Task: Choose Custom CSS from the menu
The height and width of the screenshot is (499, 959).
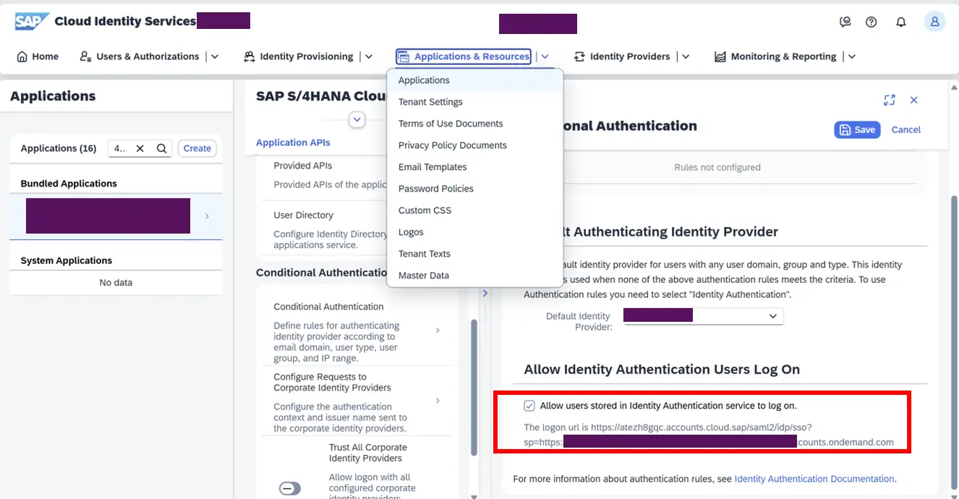Action: 475,210
